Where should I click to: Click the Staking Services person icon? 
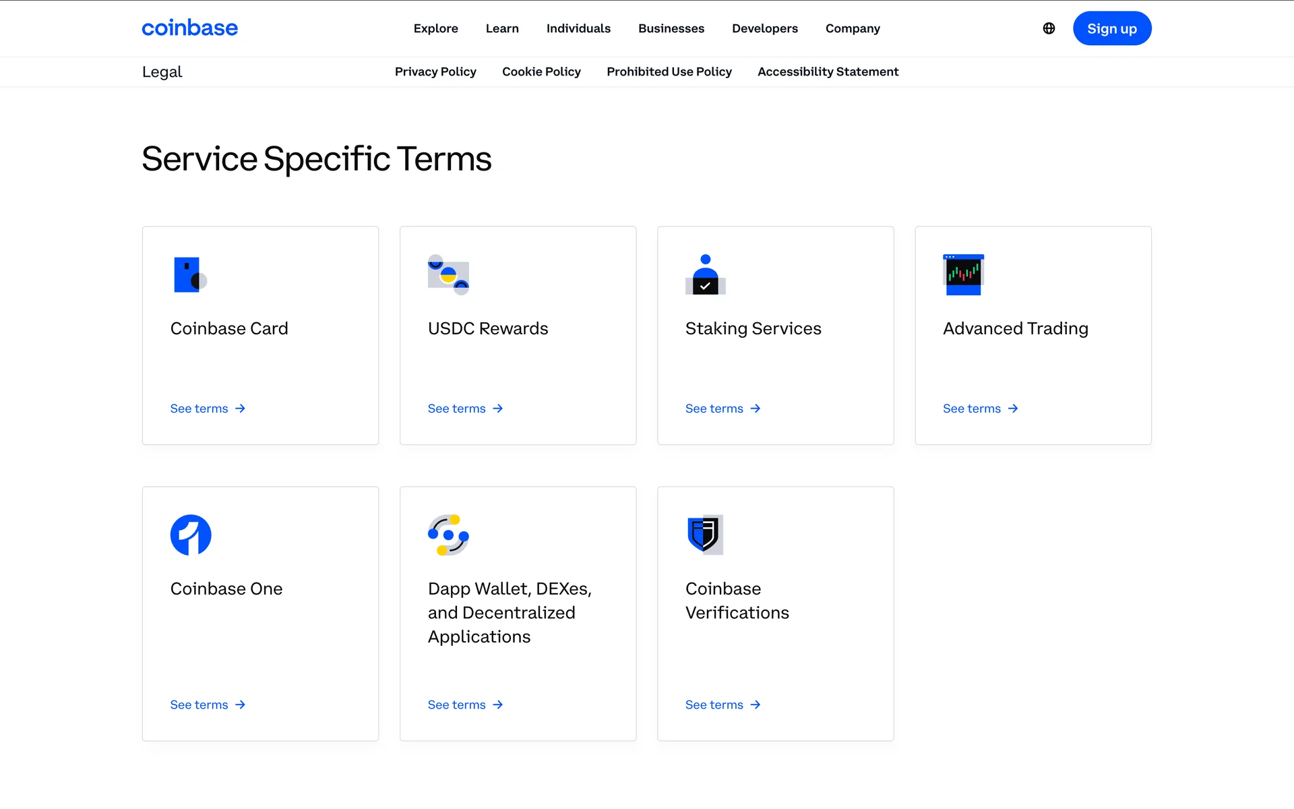[x=705, y=274]
